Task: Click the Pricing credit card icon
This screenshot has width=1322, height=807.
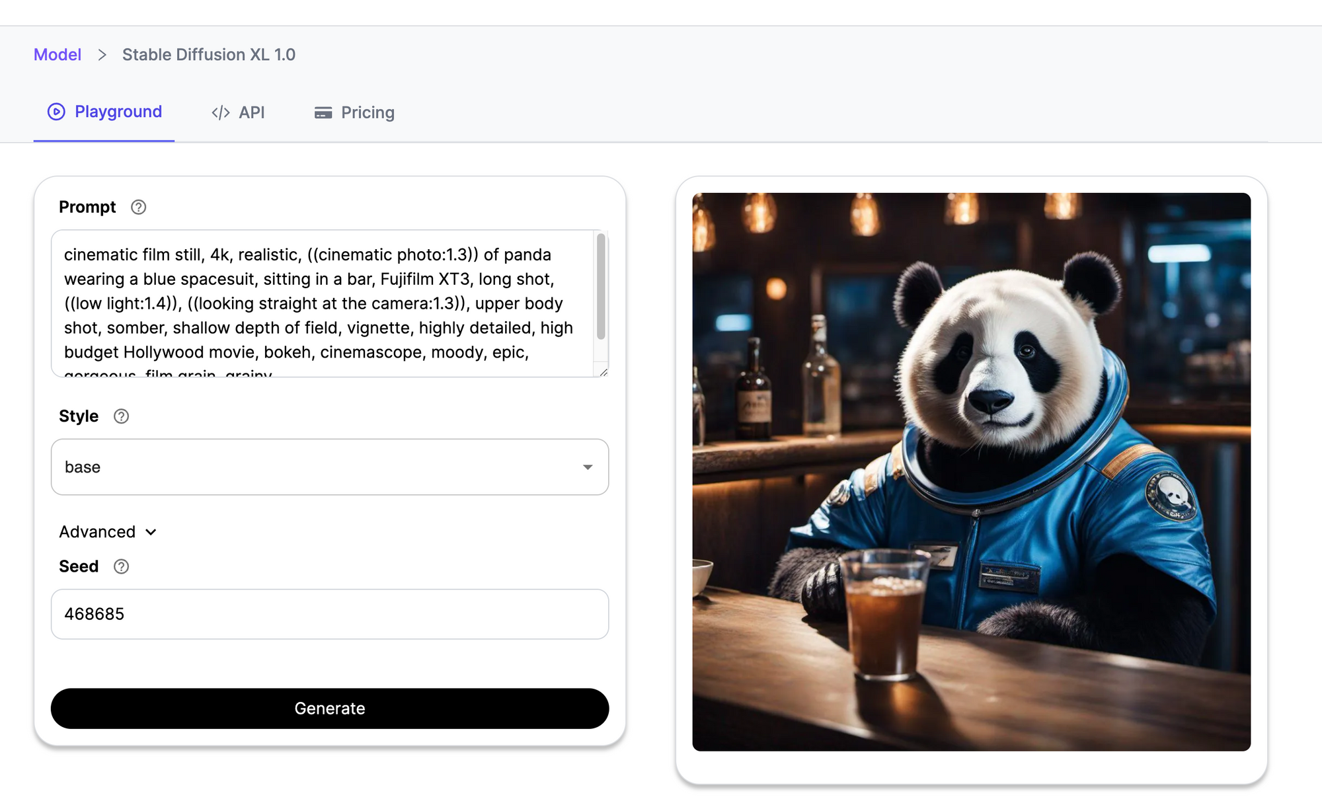Action: coord(323,112)
